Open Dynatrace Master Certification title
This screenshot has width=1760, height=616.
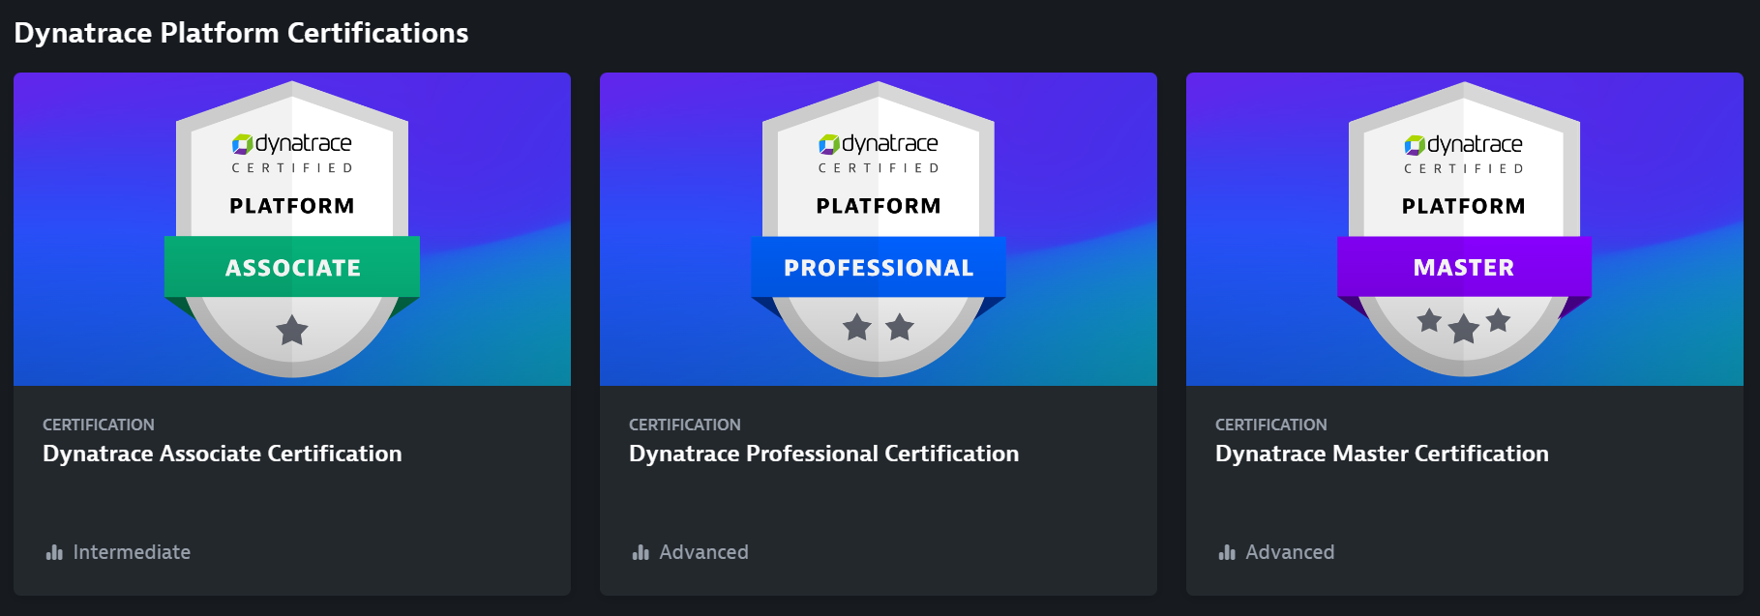[x=1382, y=454]
